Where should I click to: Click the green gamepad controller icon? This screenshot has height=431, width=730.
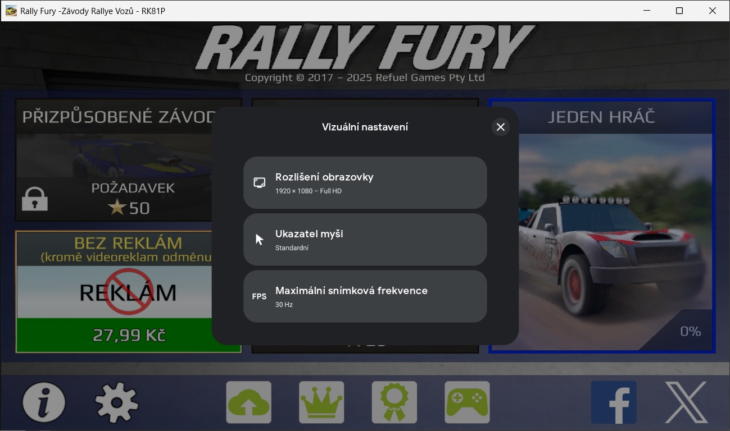tap(467, 402)
